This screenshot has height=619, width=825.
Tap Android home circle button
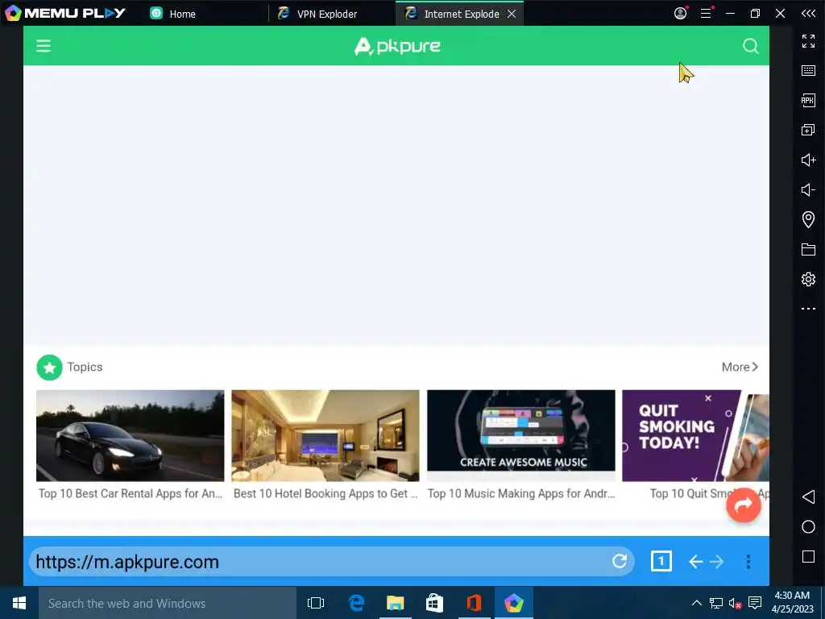click(808, 527)
